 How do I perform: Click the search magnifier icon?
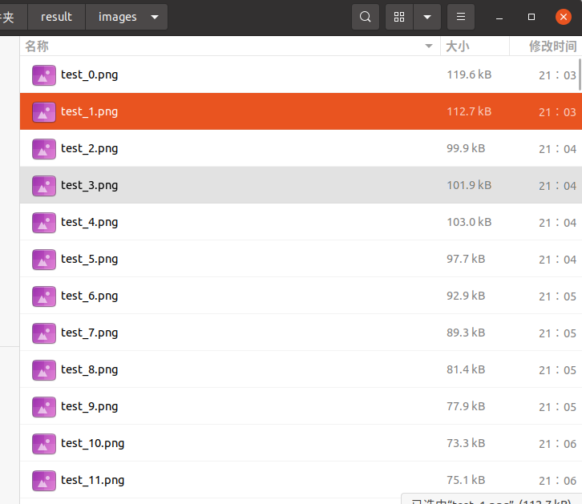point(366,17)
